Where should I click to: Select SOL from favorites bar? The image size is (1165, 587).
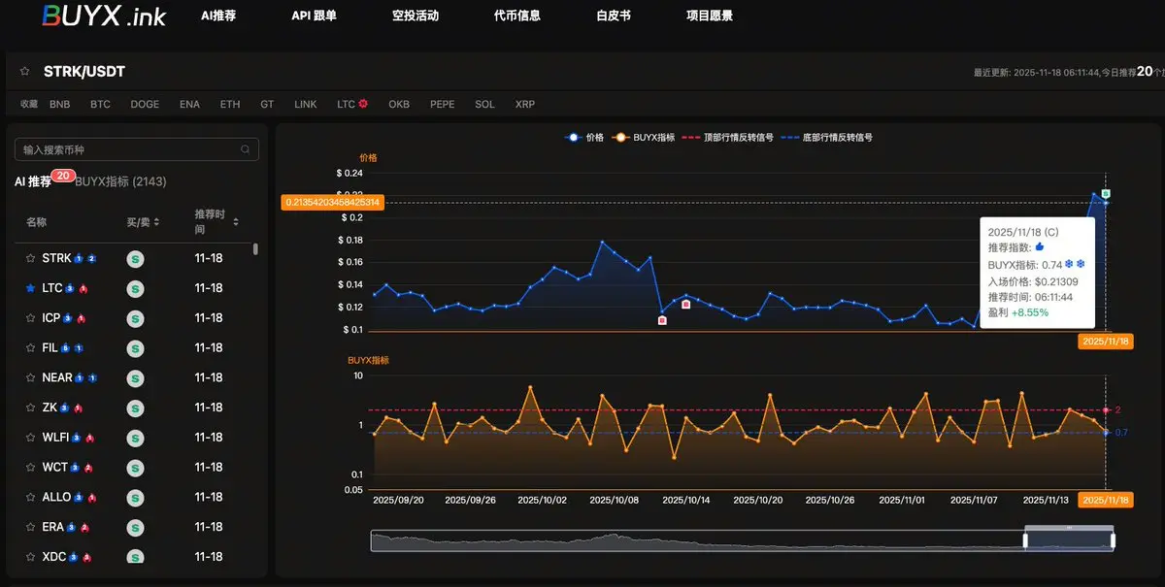point(484,104)
